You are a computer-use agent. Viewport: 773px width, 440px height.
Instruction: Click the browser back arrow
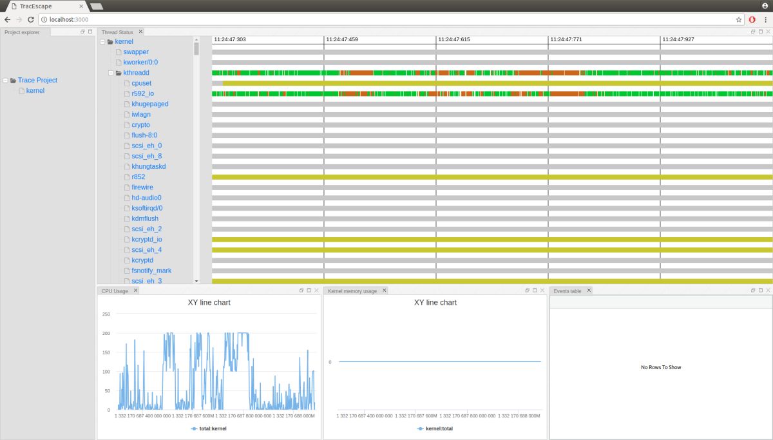(x=7, y=19)
